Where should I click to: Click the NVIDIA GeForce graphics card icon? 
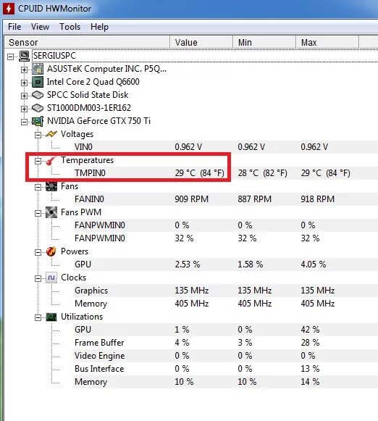(x=38, y=121)
